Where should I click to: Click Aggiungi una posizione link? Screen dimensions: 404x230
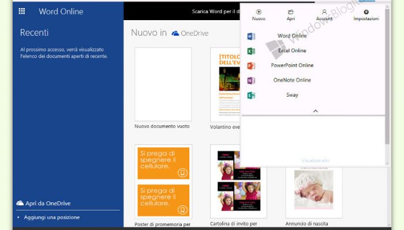tap(52, 217)
